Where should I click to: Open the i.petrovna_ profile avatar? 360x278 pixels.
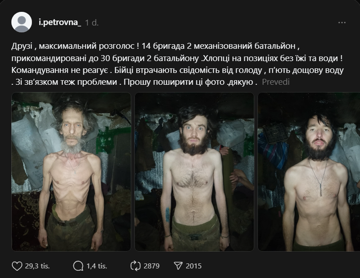click(x=22, y=22)
